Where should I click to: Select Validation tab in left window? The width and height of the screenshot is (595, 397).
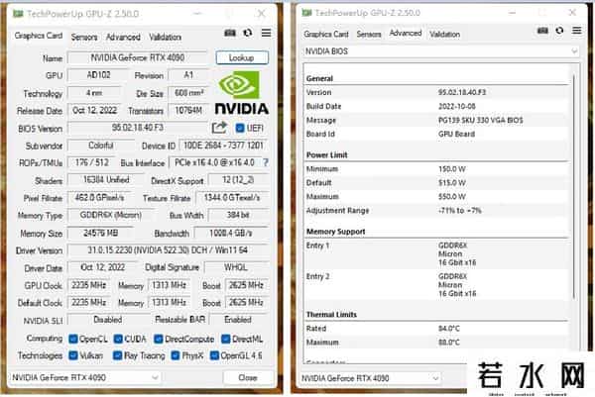pos(165,37)
